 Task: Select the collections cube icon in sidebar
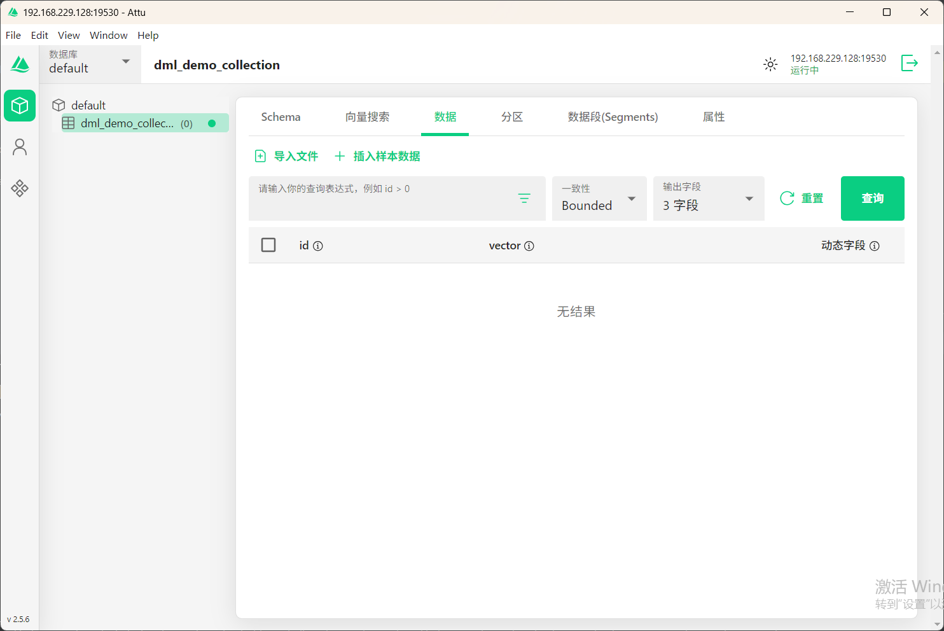(20, 106)
